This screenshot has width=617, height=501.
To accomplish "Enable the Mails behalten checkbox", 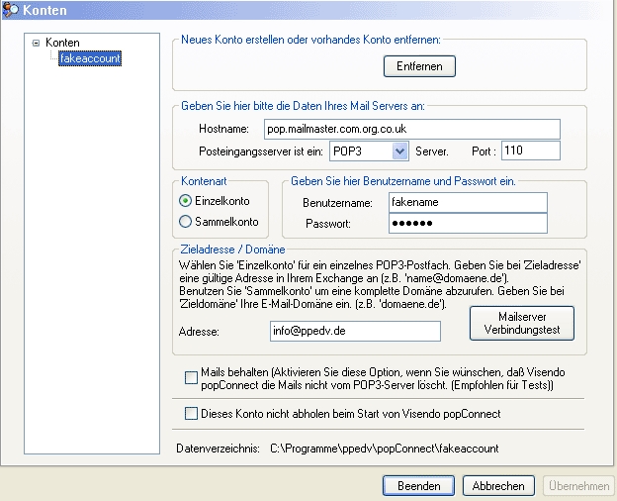I will (192, 377).
